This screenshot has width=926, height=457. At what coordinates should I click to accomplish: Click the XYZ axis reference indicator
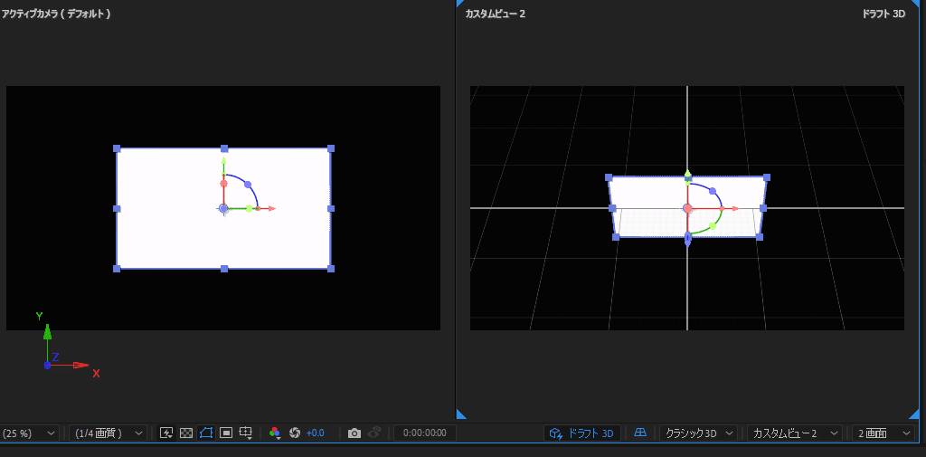(x=66, y=346)
